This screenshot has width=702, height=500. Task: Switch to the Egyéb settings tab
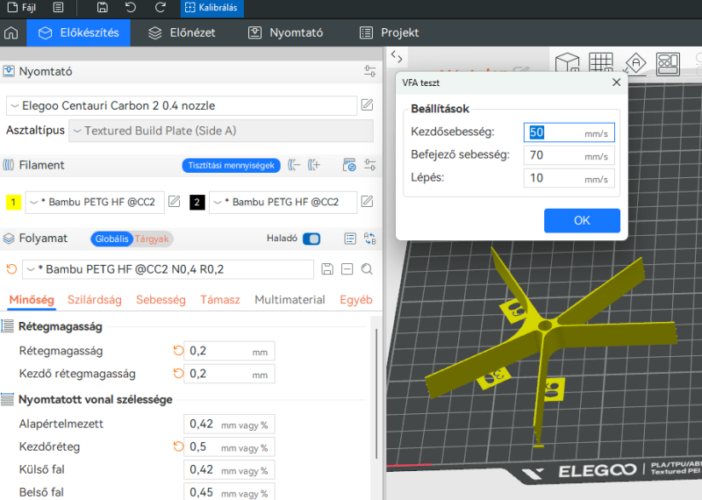coord(356,300)
